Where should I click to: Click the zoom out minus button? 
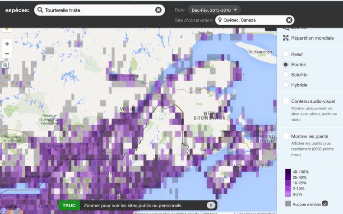[7, 54]
